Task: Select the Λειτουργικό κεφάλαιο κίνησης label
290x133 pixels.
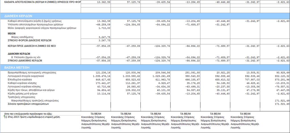Action: (24, 86)
